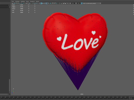Click the Image Plane icon
The width and height of the screenshot is (134, 100).
click(x=20, y=3)
